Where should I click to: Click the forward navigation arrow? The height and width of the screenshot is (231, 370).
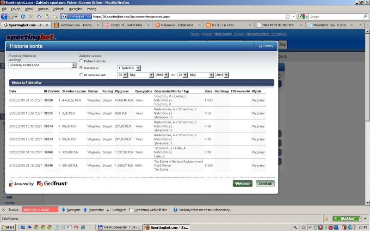tap(11, 17)
